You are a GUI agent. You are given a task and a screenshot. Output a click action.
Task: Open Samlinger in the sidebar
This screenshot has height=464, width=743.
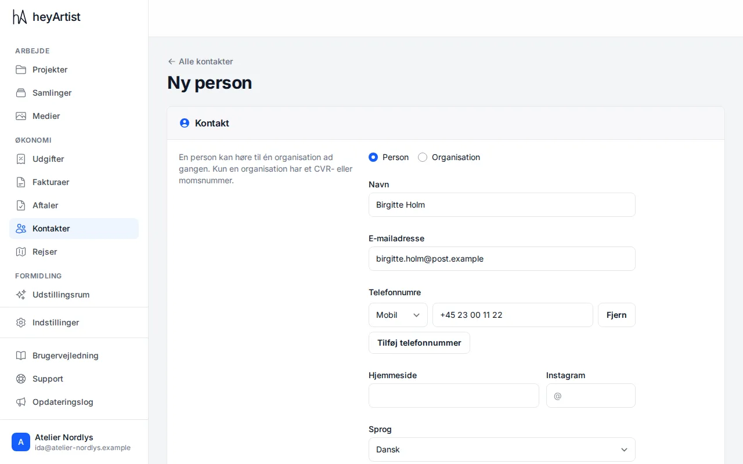[74, 93]
